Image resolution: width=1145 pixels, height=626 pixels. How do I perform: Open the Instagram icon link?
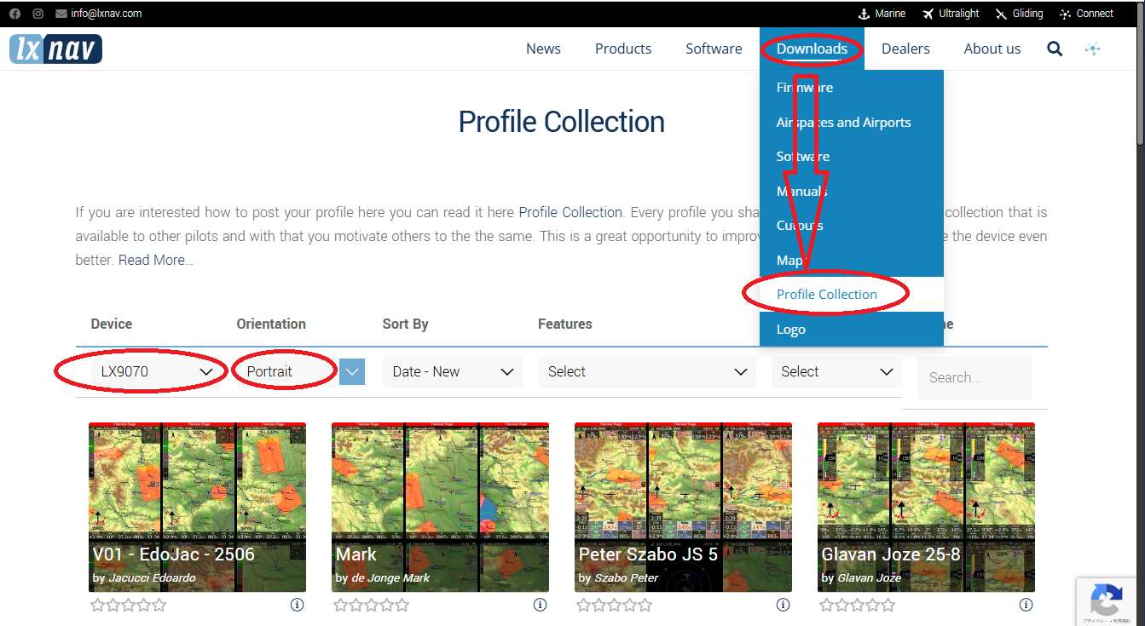point(38,14)
